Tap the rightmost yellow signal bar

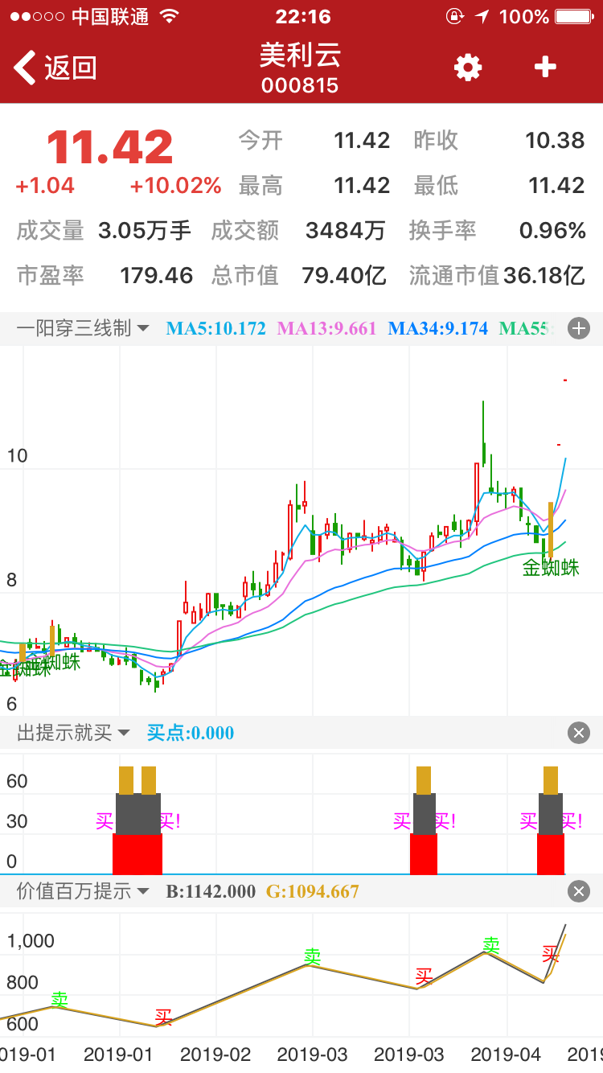[x=551, y=780]
